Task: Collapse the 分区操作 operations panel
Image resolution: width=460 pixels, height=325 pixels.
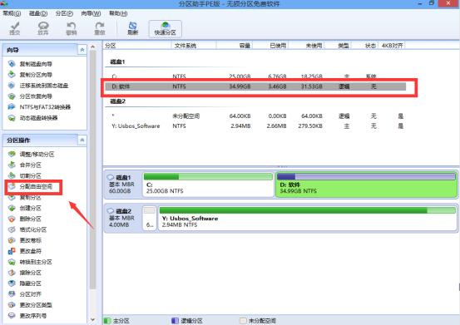Action: pyautogui.click(x=82, y=140)
